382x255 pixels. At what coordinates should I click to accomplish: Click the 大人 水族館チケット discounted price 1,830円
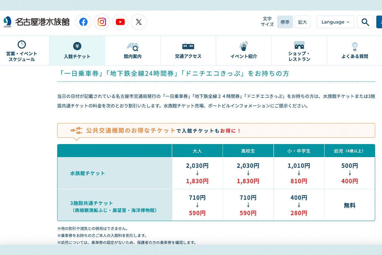[x=197, y=181]
